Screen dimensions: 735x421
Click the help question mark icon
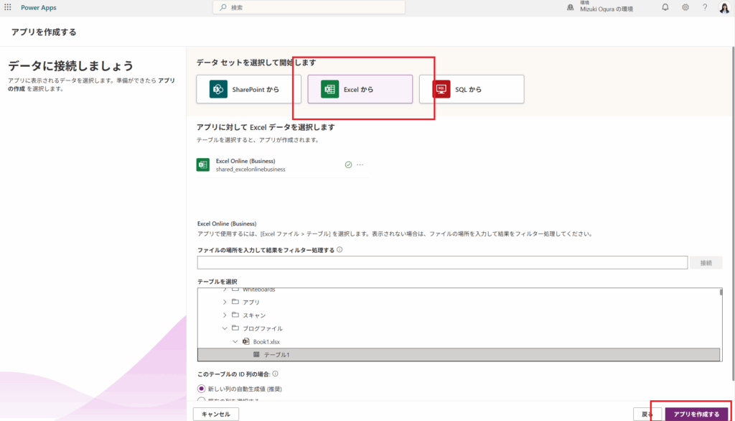705,7
